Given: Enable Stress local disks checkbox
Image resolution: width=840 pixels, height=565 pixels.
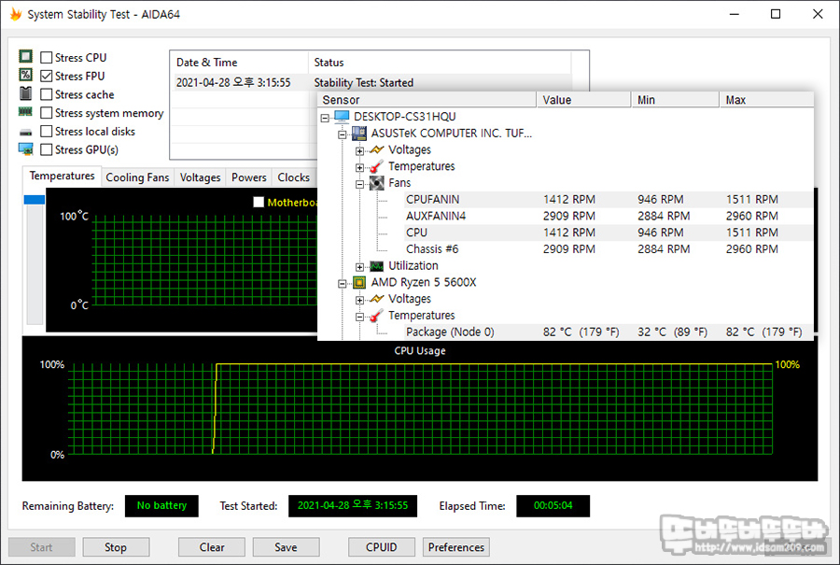Looking at the screenshot, I should tap(47, 132).
